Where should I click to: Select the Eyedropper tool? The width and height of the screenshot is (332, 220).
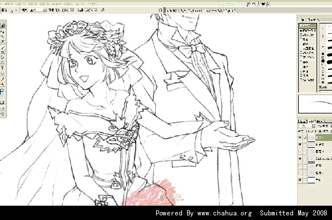point(2,78)
